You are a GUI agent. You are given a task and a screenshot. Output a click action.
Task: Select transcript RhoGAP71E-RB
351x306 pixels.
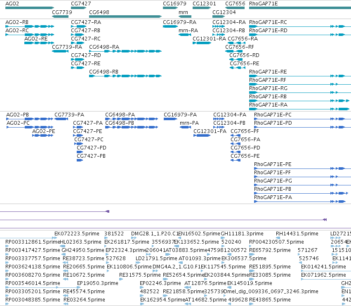coord(268,97)
